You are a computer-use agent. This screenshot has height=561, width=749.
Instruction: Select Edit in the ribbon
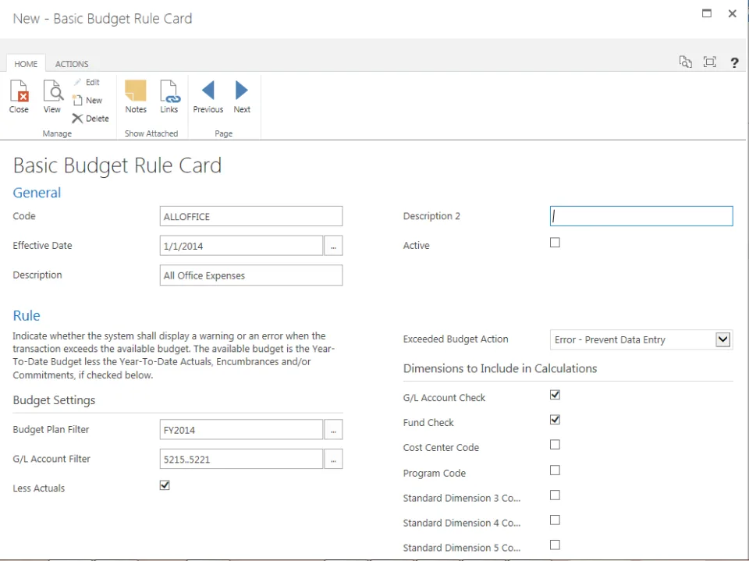(x=87, y=82)
